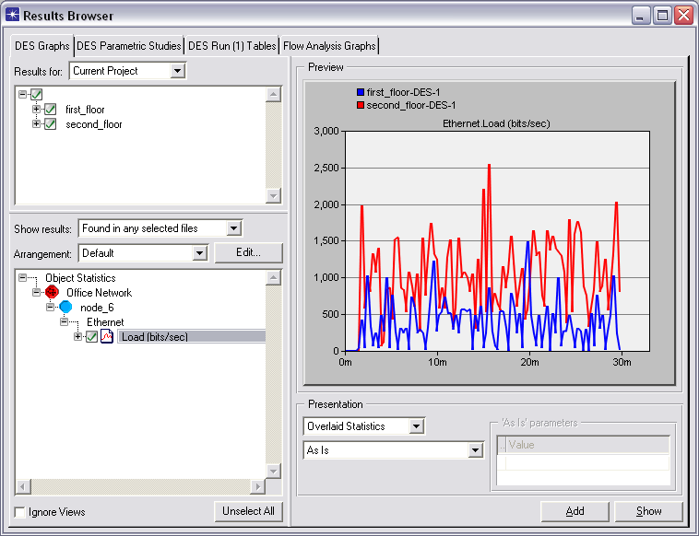699x536 pixels.
Task: Enable the Ignore Views checkbox
Action: click(20, 512)
